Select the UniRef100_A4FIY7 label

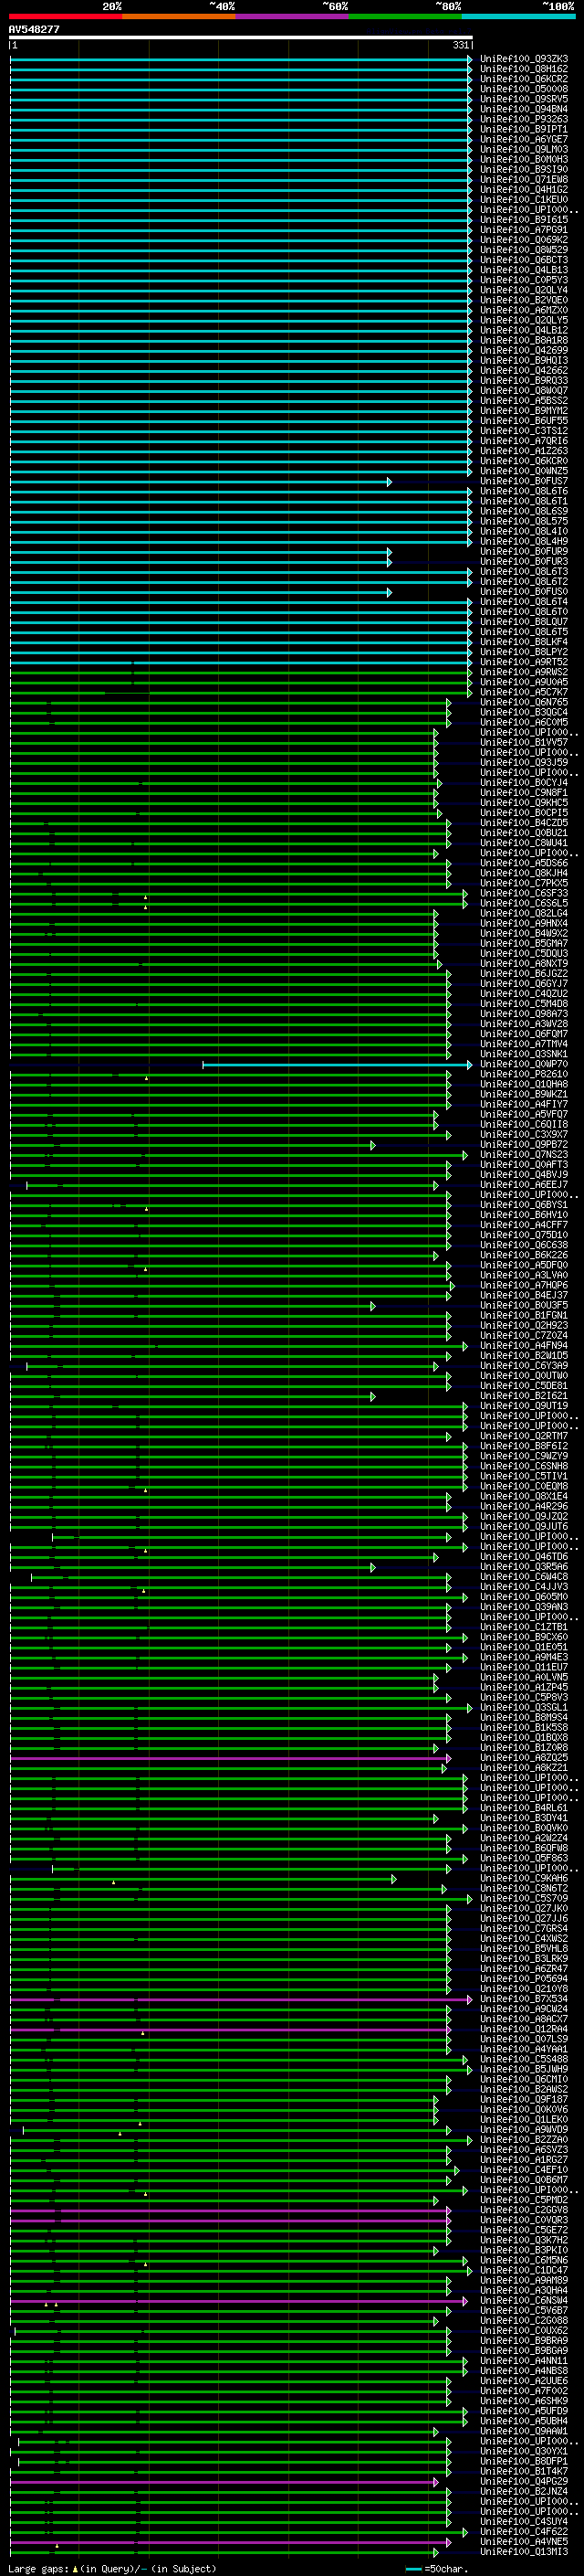(524, 1105)
